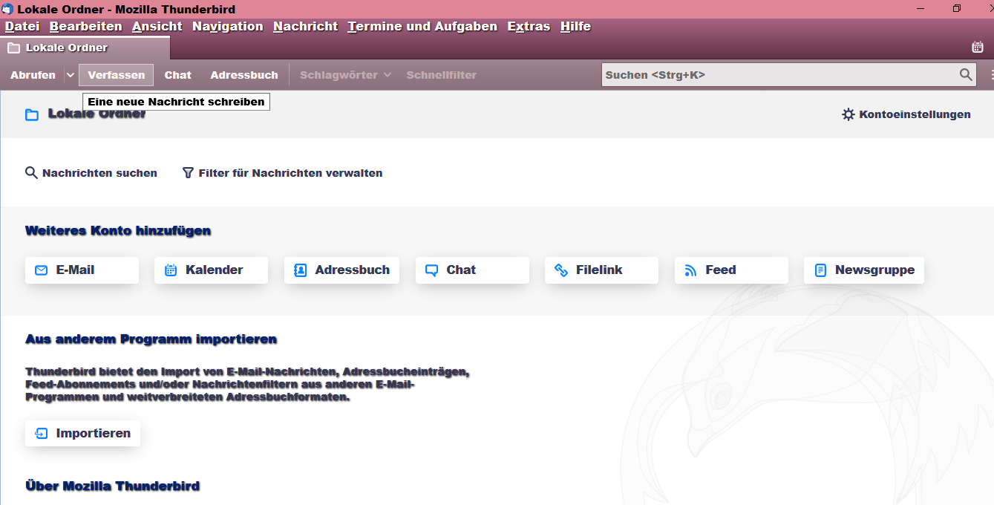Click the gear icon beside Kontoeinstellungen
994x505 pixels.
click(x=849, y=114)
